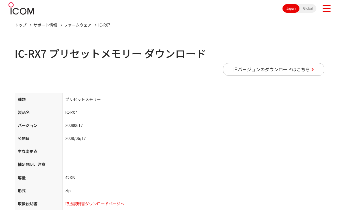Screen dimensions: 339x214
Task: Select the 主な変更点 row header
Action: (x=38, y=151)
